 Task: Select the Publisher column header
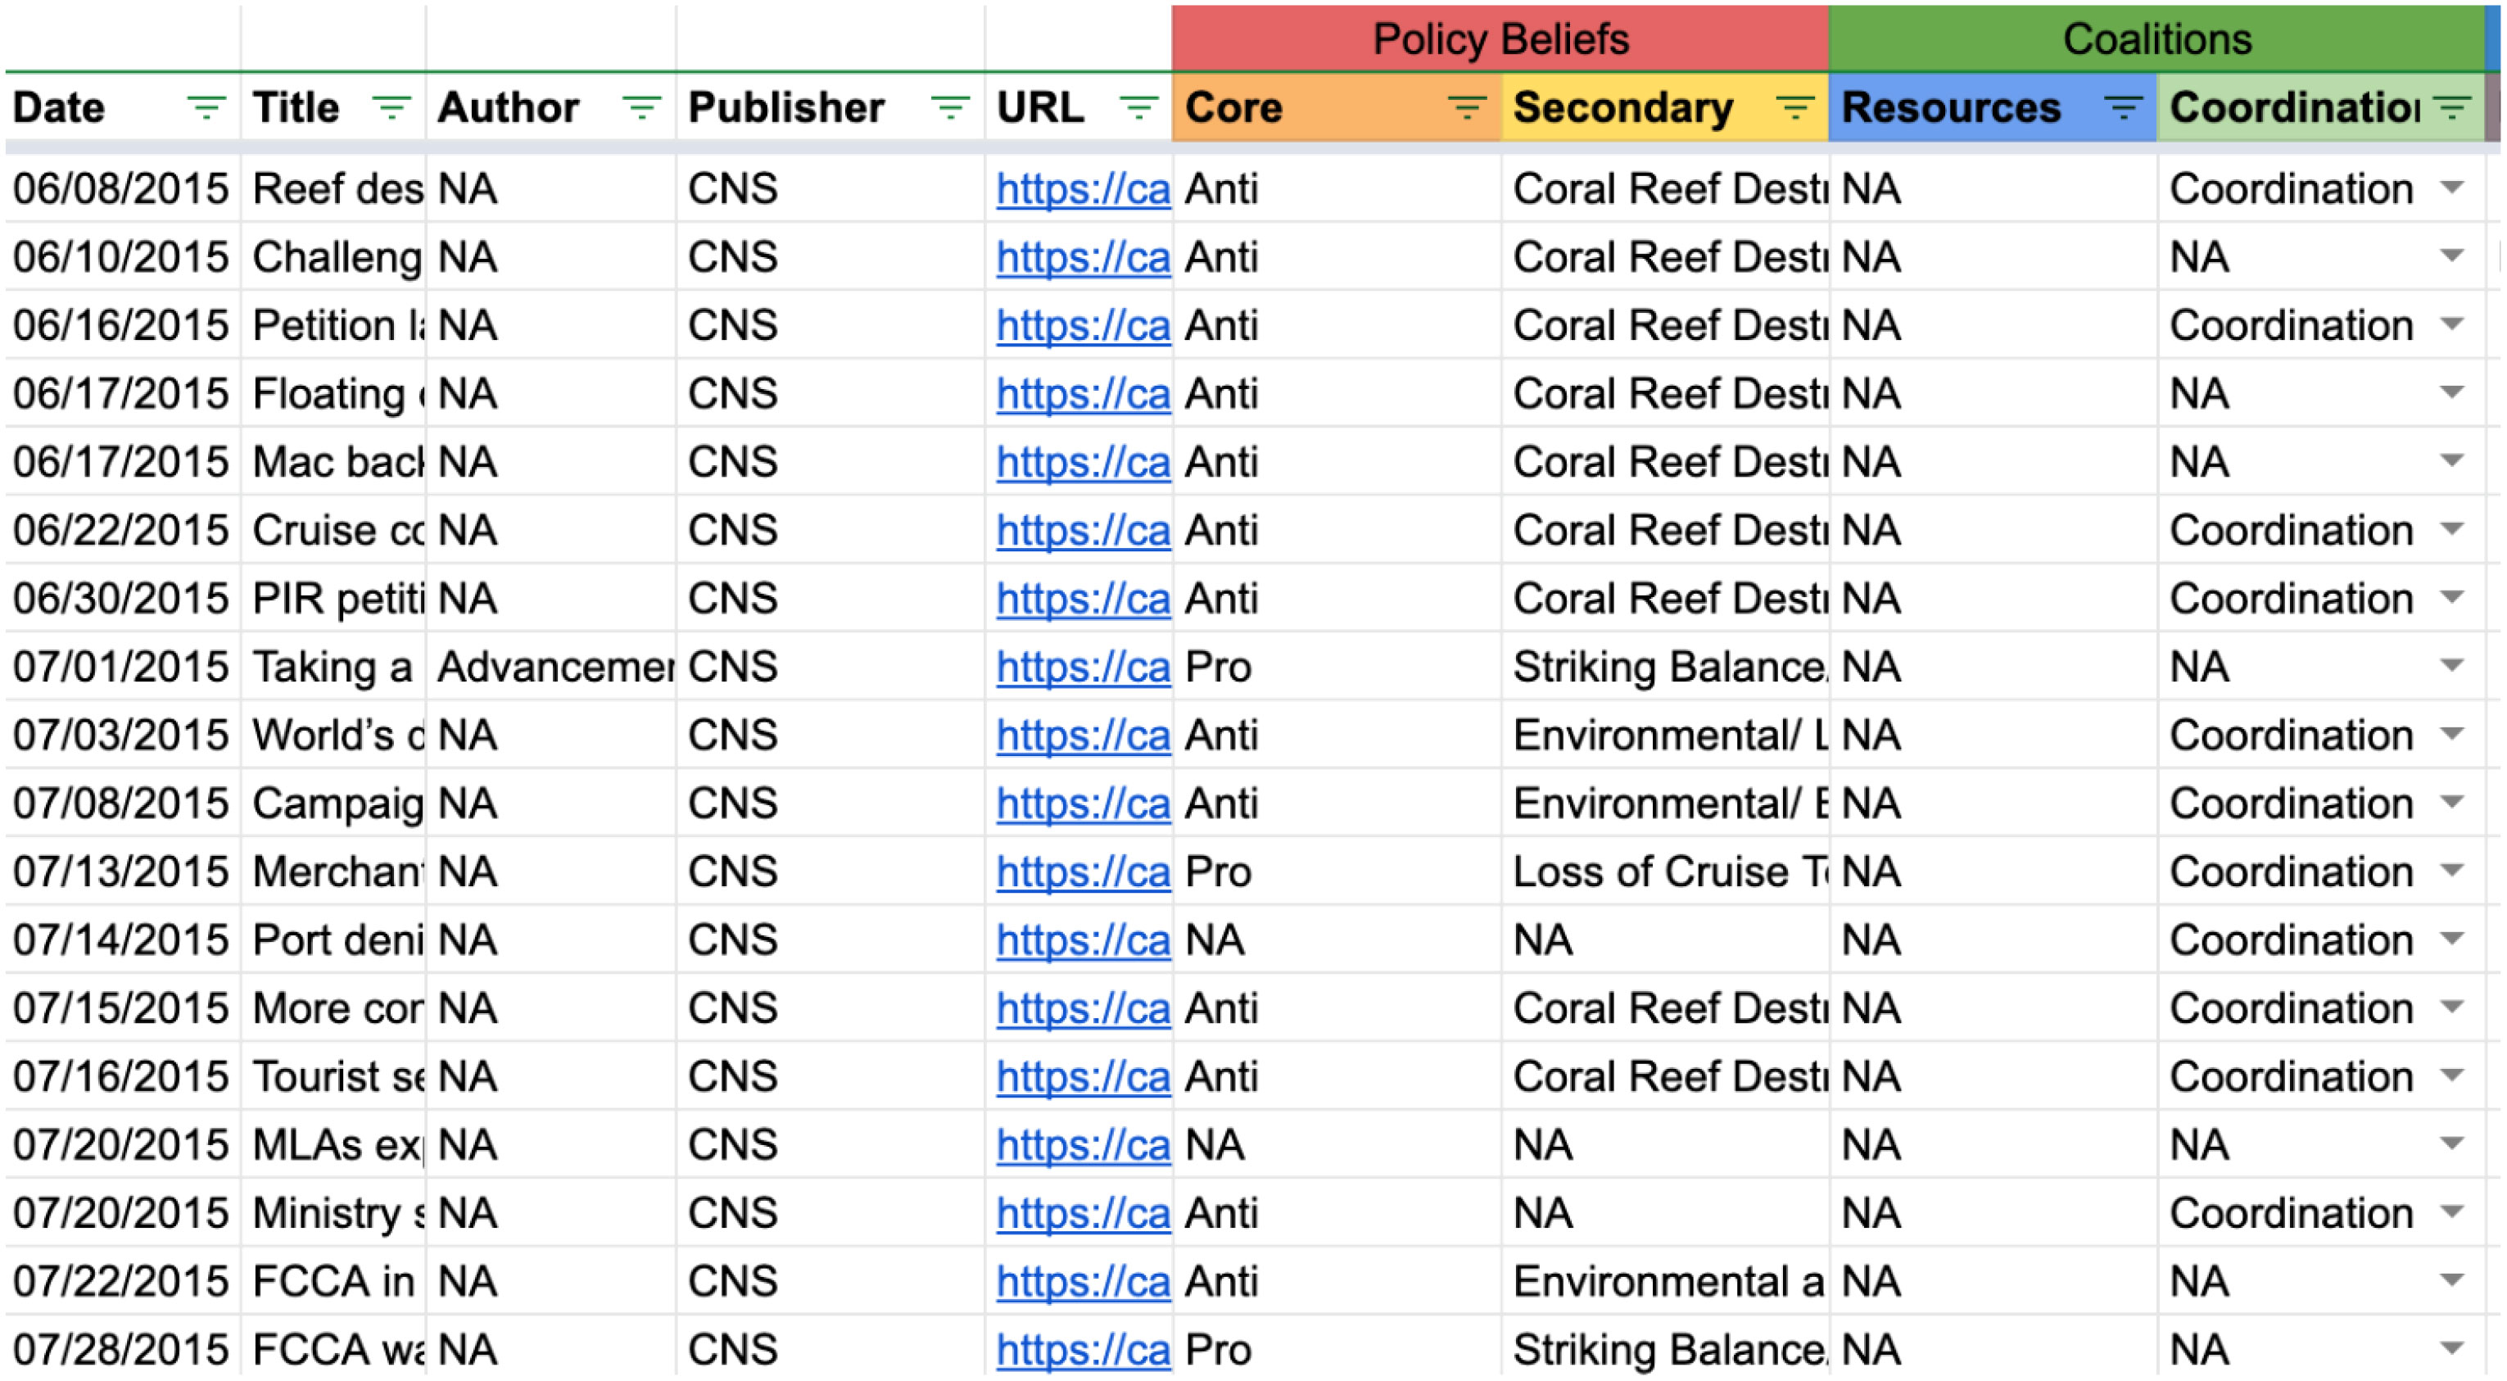pos(830,107)
